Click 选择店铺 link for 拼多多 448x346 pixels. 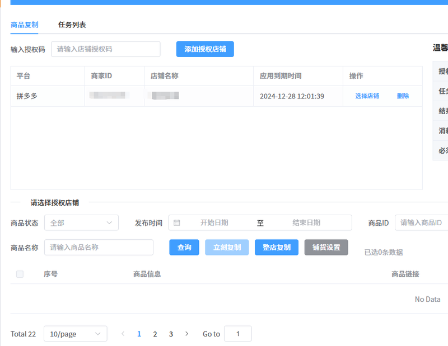coord(367,96)
